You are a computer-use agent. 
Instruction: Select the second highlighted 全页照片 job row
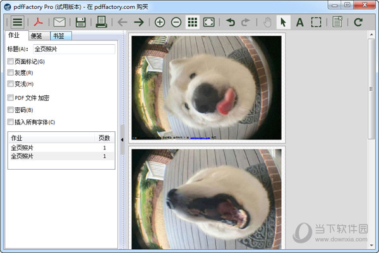pyautogui.click(x=61, y=156)
